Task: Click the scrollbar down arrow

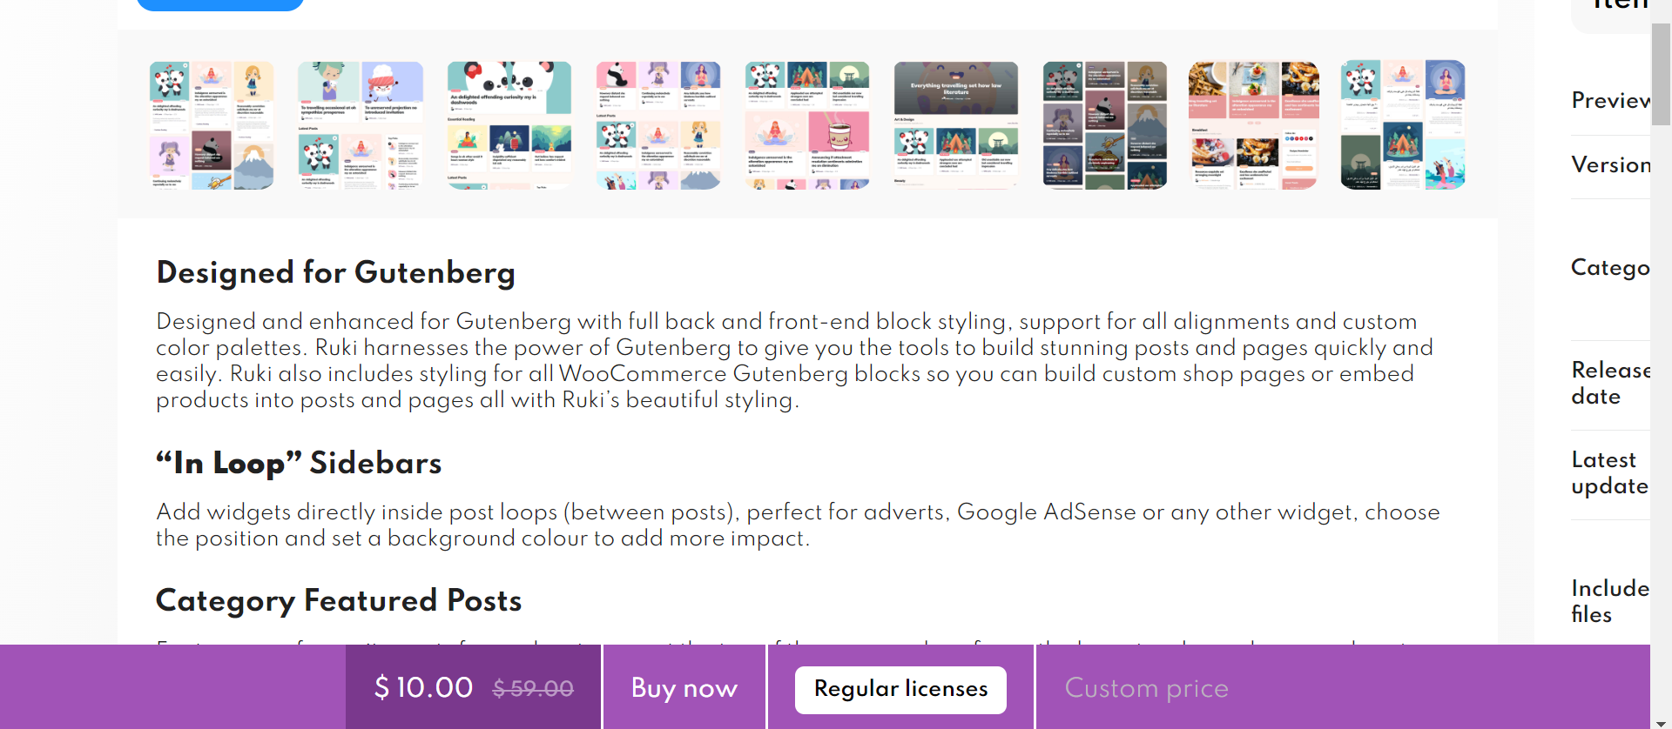Action: click(1662, 721)
